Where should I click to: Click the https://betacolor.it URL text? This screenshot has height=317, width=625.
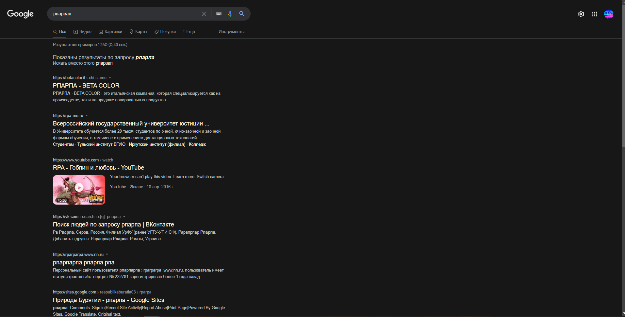click(x=69, y=78)
